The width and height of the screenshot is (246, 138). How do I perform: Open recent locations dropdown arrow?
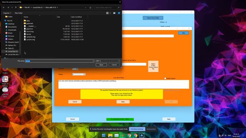(x=12, y=8)
